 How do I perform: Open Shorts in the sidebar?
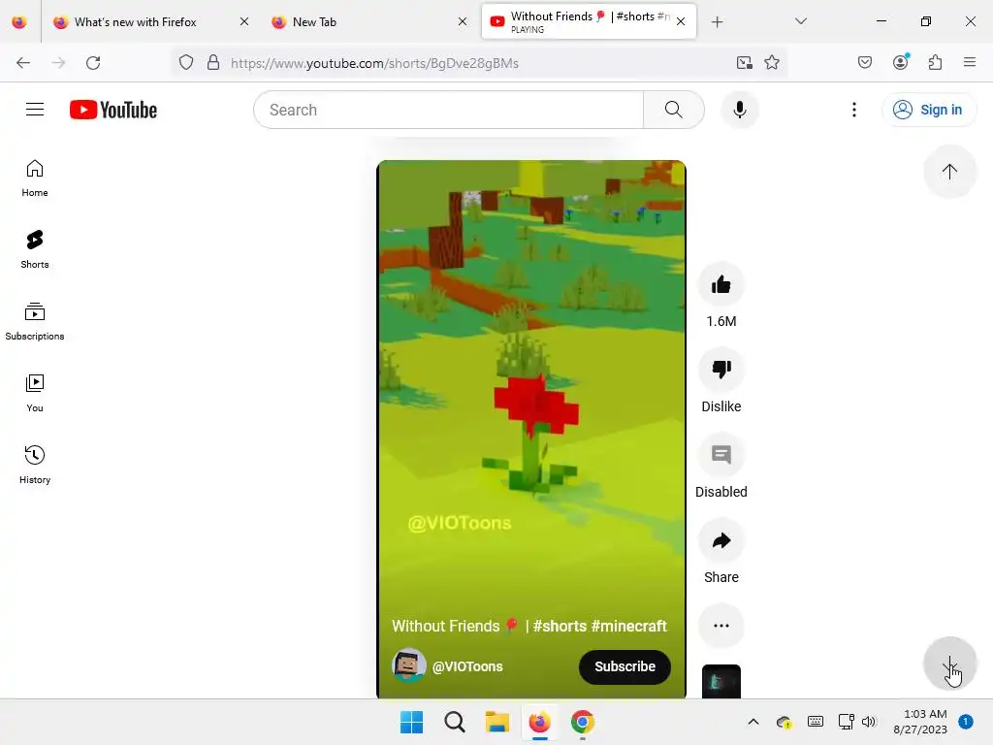(x=35, y=250)
